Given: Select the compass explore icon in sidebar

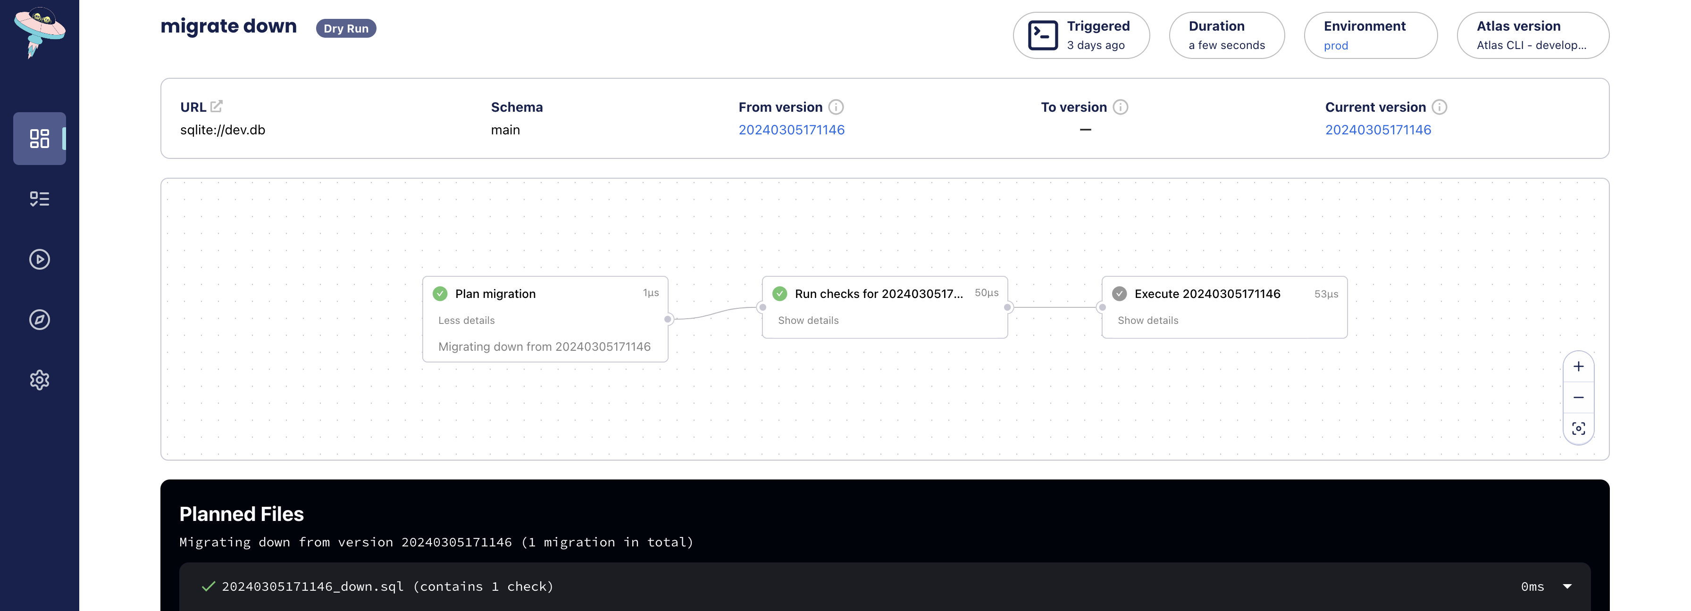Looking at the screenshot, I should 39,319.
